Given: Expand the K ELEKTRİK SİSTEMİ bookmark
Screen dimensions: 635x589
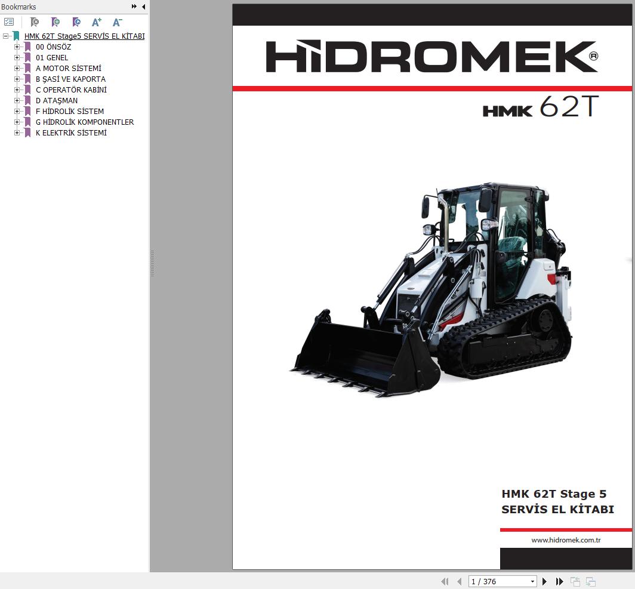Looking at the screenshot, I should tap(17, 132).
